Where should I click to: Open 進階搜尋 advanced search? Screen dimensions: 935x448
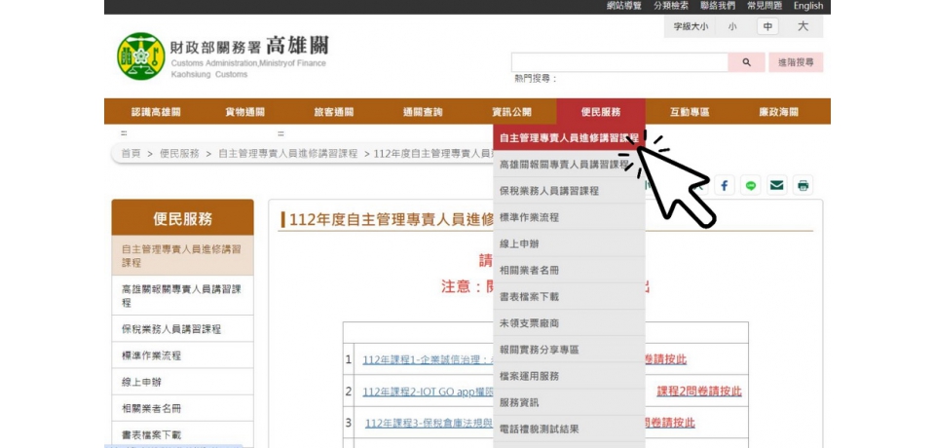[796, 62]
